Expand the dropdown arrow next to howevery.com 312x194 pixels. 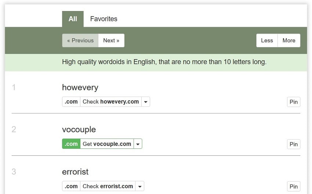[x=146, y=102]
